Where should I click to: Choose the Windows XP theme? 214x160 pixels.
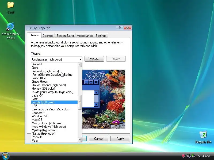tap(55, 116)
